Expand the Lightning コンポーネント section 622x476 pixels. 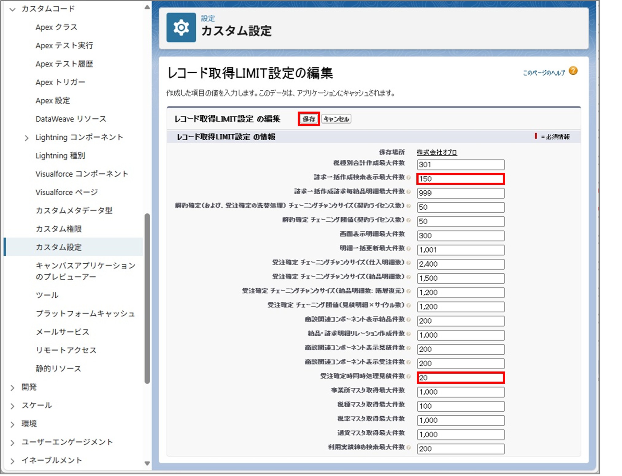(26, 138)
